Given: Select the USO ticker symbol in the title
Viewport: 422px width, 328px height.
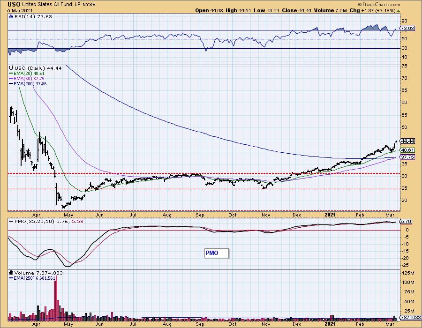Looking at the screenshot, I should coord(14,4).
